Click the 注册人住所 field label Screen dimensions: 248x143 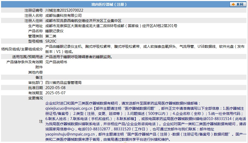[x=34, y=21]
